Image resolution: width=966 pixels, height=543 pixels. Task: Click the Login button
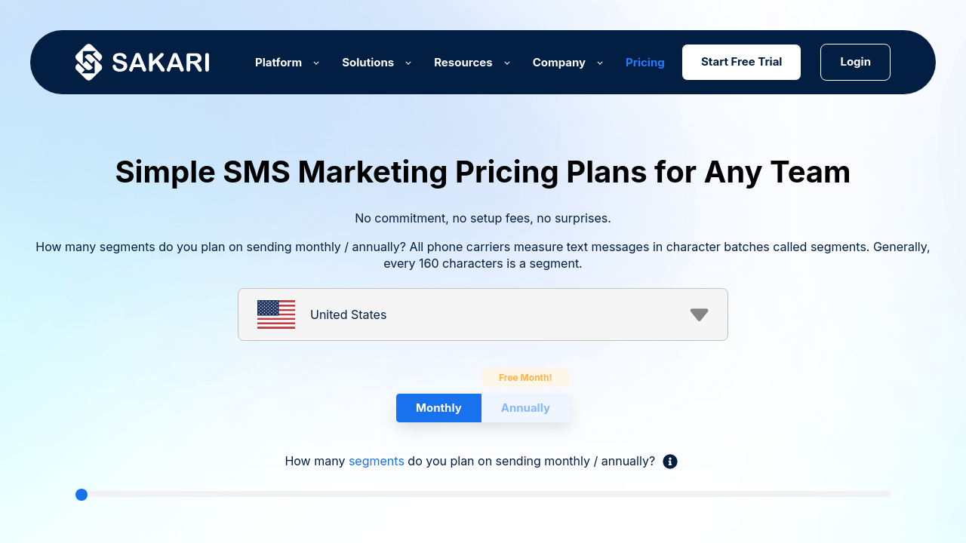point(855,62)
